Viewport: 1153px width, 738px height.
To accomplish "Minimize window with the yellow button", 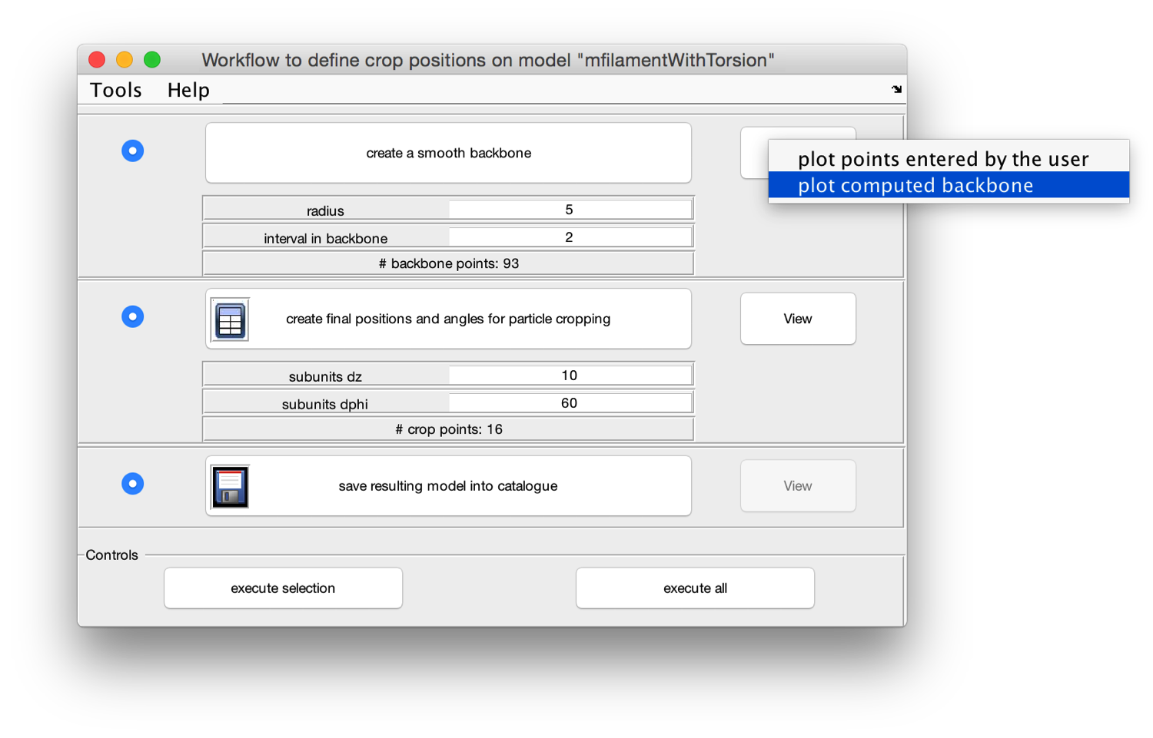I will coord(125,59).
